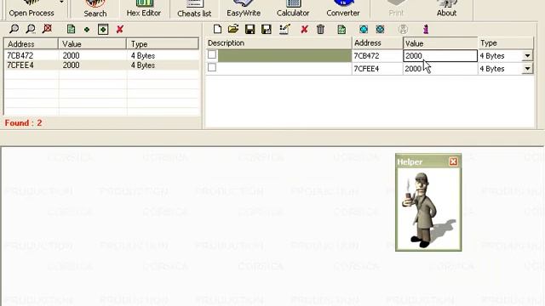Click the grayed-out round icon in table toolbar

pos(403,30)
